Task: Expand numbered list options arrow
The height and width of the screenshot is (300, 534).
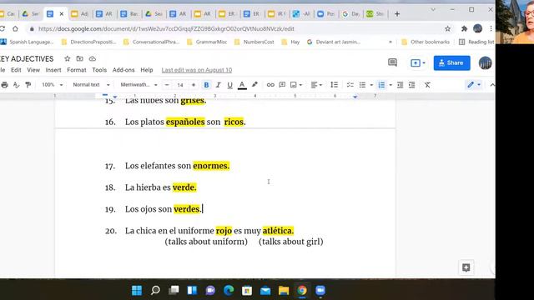Action: click(x=390, y=85)
